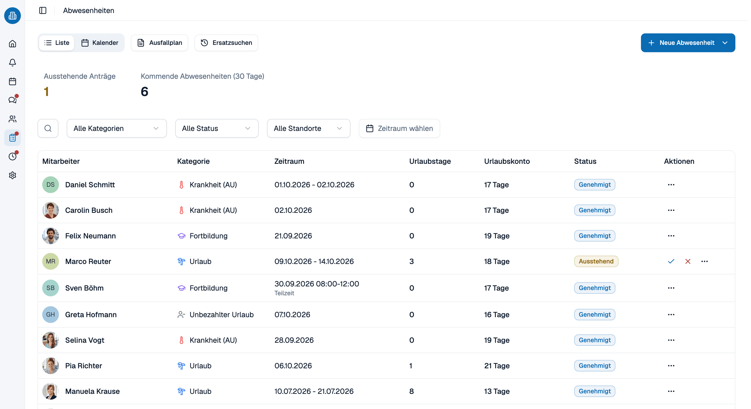This screenshot has width=751, height=409.
Task: Open the chat messages icon
Action: (x=13, y=100)
